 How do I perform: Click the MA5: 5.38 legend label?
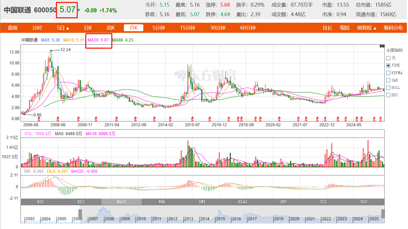pyautogui.click(x=50, y=40)
